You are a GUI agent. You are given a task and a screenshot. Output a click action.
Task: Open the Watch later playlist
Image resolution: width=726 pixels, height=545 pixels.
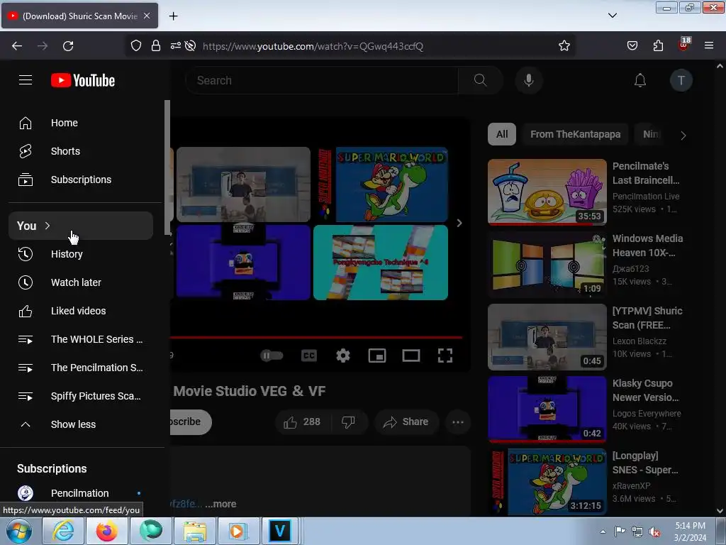click(x=81, y=282)
